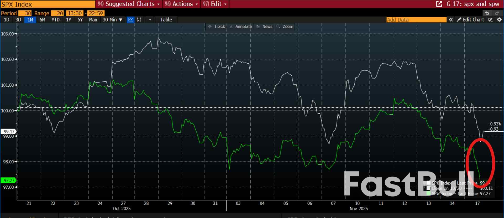
Task: Open the Actions menu
Action: [181, 4]
